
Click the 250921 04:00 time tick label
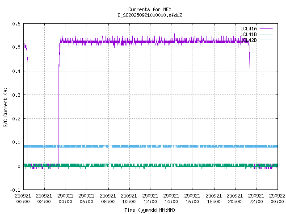(65, 198)
